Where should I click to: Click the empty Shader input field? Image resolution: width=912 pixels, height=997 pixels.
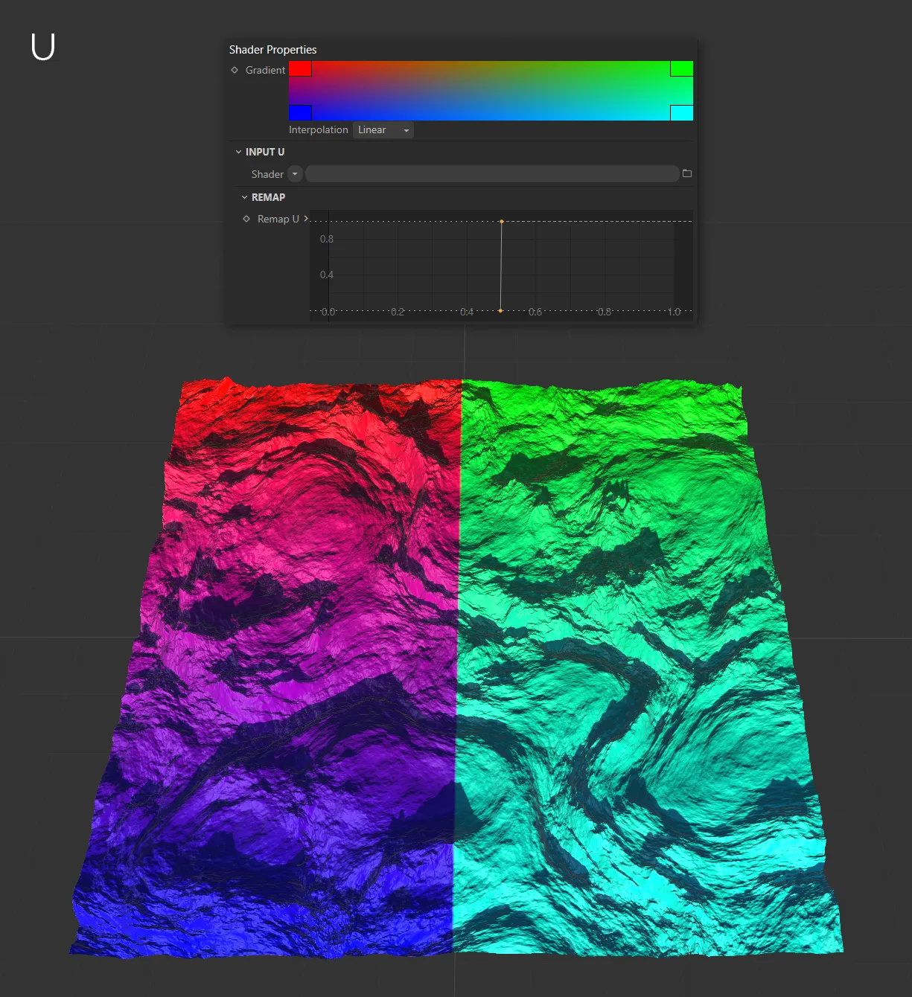point(491,174)
